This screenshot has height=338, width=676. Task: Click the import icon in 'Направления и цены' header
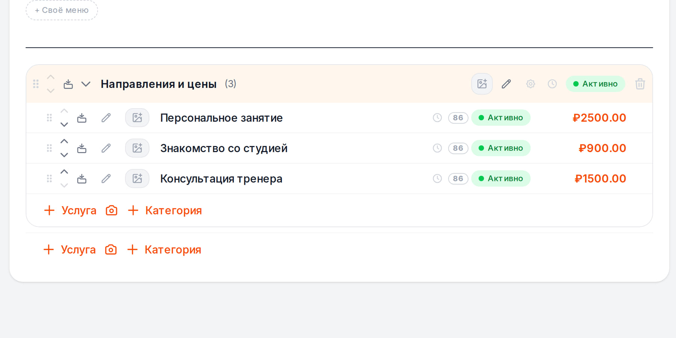pyautogui.click(x=68, y=84)
